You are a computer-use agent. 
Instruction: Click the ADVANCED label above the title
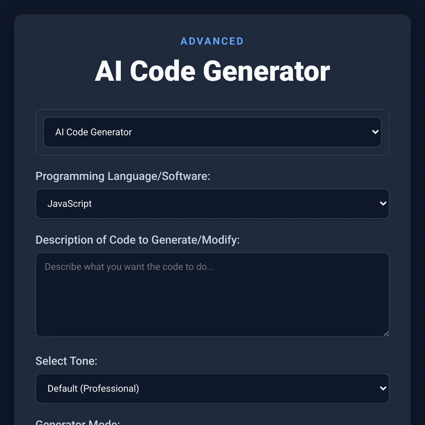212,41
